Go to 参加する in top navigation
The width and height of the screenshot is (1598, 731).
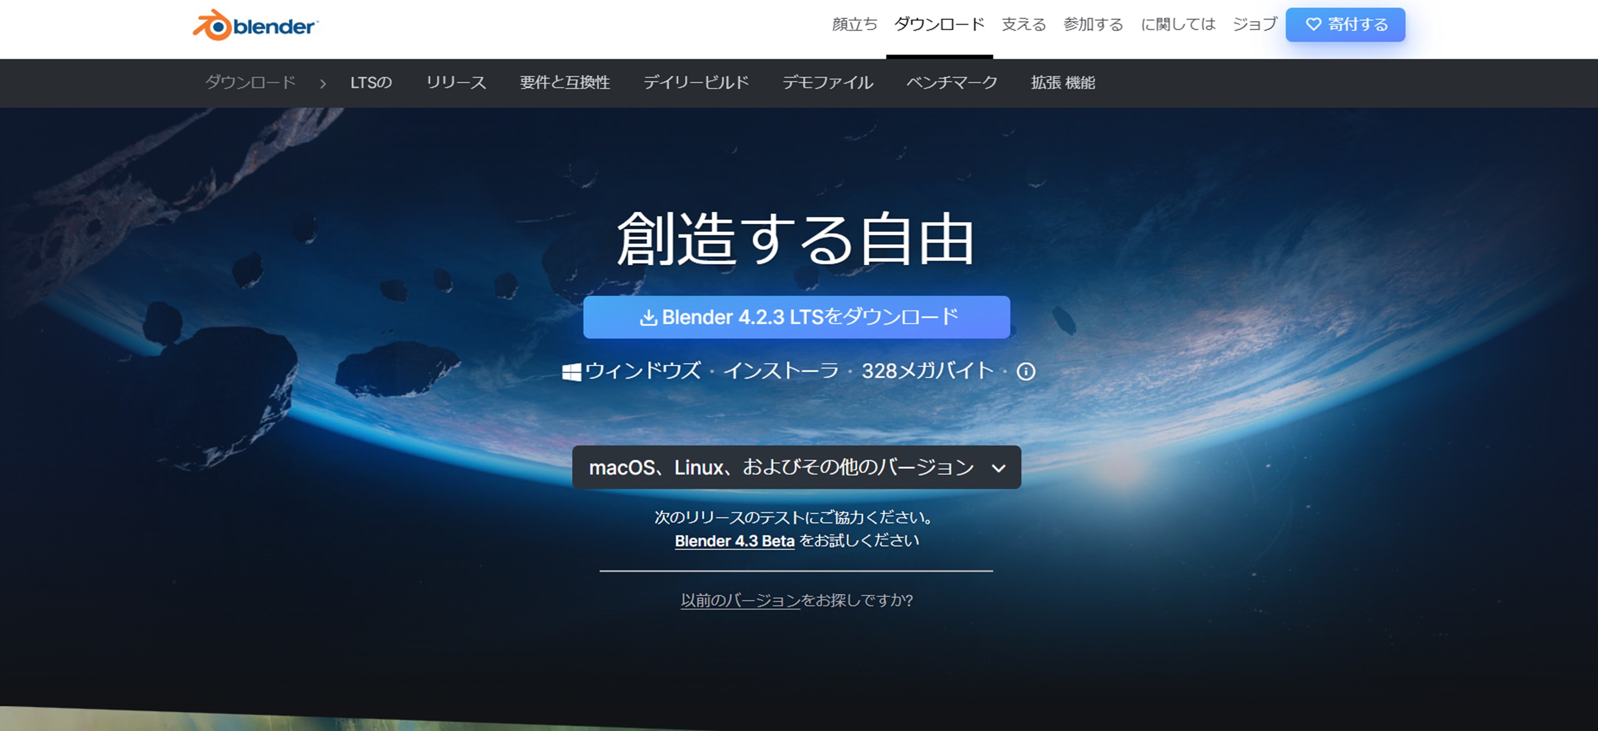1093,25
